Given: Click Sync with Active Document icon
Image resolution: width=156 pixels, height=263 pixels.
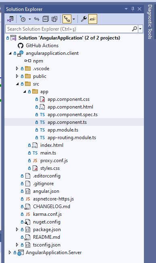Looking at the screenshot, I should point(37,19).
